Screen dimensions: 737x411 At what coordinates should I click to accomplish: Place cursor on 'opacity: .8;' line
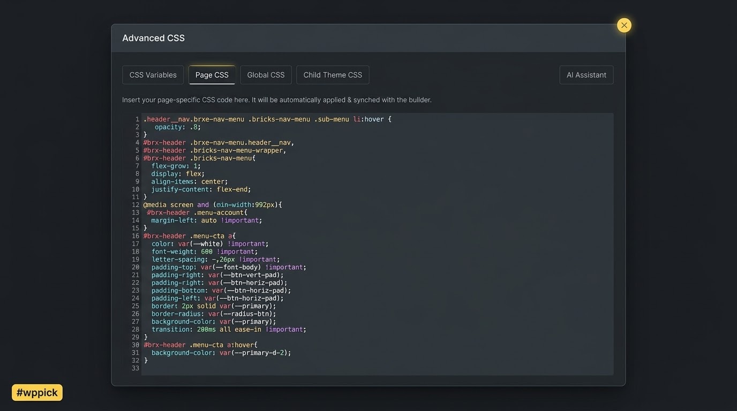point(177,127)
